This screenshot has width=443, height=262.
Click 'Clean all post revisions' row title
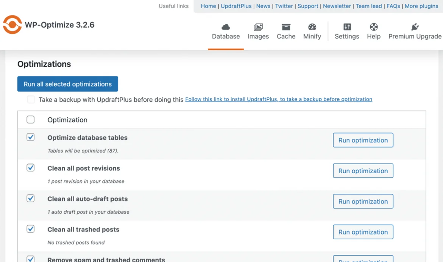[84, 168]
